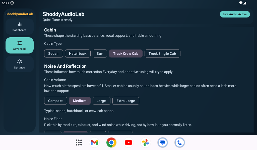The width and height of the screenshot is (257, 150).
Task: Select the Advanced sliders icon
Action: 20,43
